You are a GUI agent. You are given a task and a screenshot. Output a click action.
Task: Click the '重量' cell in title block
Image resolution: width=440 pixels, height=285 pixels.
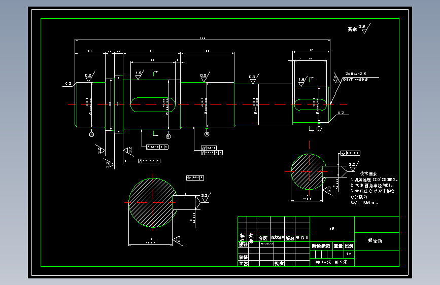point(338,246)
